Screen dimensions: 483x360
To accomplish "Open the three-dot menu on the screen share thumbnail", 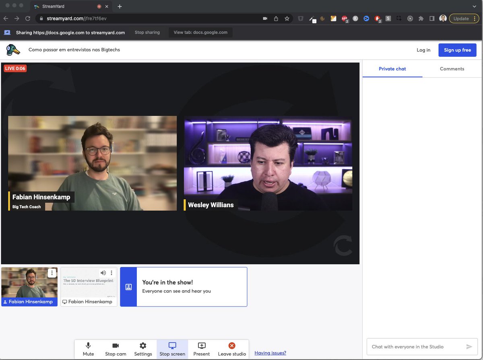I will (x=111, y=272).
